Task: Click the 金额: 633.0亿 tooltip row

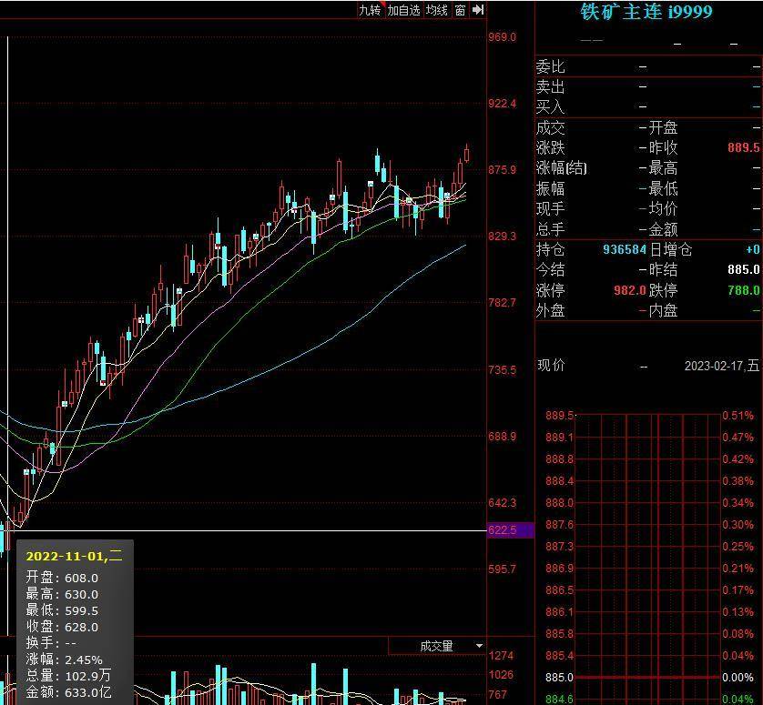Action: [x=68, y=692]
